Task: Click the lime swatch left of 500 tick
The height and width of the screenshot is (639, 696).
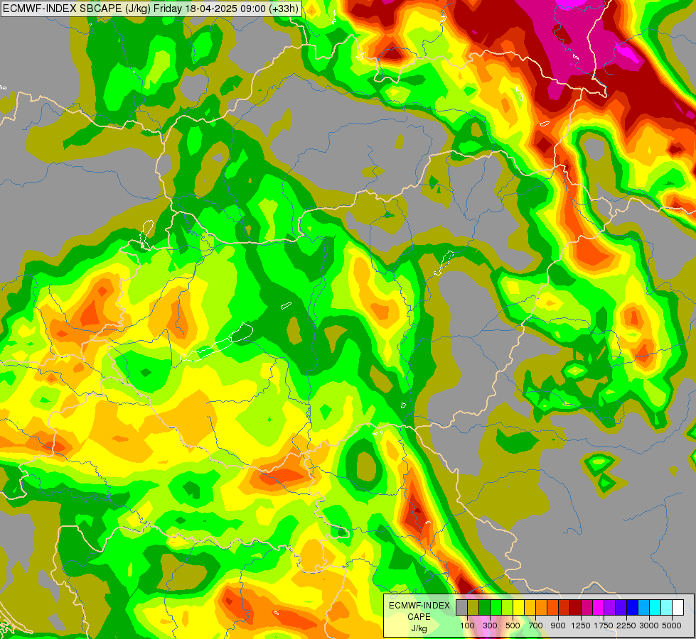Action: pos(508,607)
